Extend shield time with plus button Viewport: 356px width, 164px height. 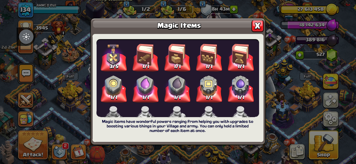tap(234, 10)
